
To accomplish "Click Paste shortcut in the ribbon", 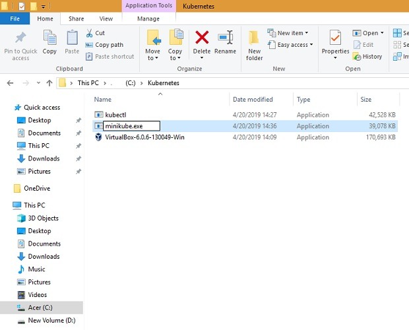I will (110, 57).
